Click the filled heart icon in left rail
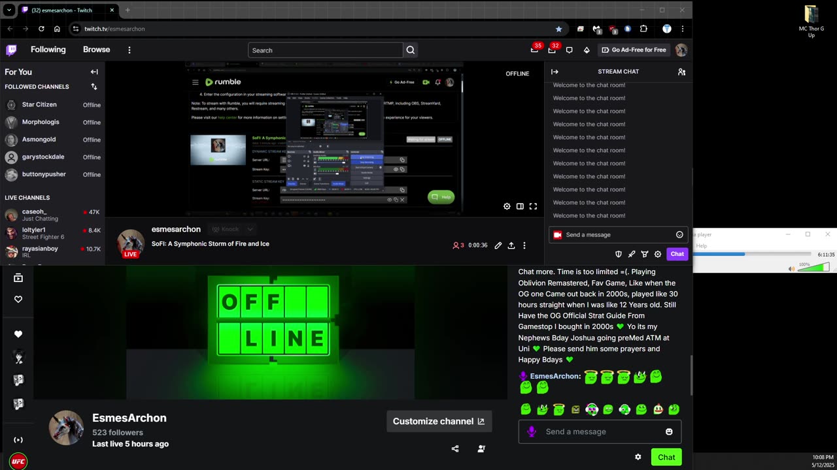The width and height of the screenshot is (837, 470). pos(18,334)
